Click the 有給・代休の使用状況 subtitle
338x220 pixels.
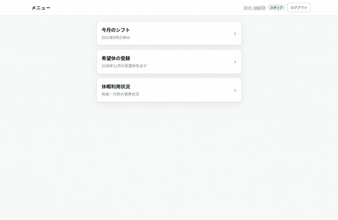120,94
